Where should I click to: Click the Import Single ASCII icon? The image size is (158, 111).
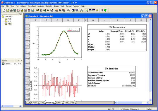coord(60,10)
